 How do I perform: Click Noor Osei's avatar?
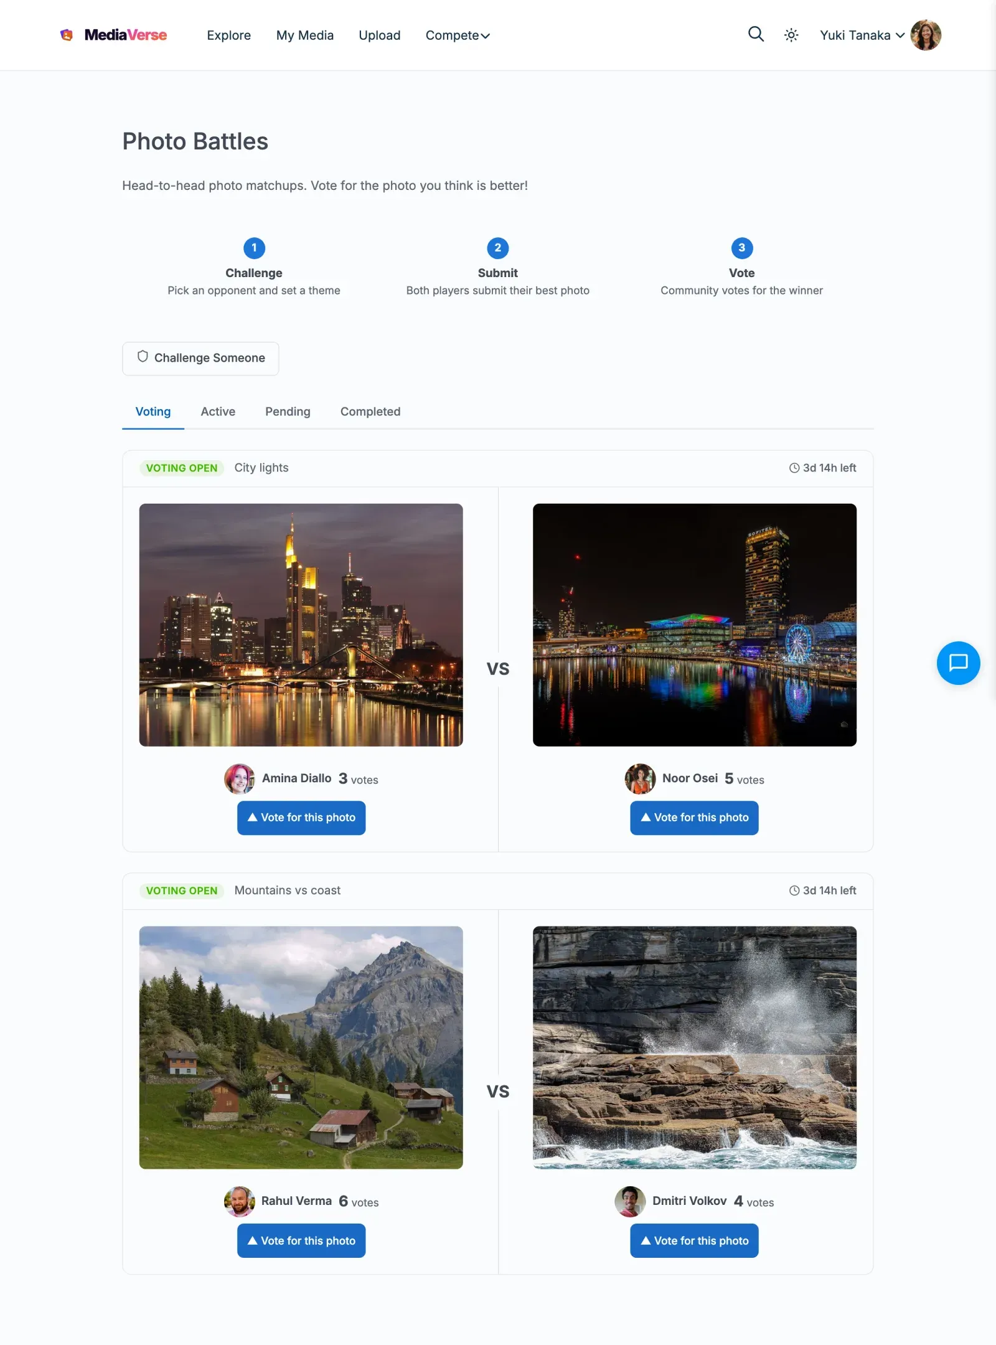[641, 779]
